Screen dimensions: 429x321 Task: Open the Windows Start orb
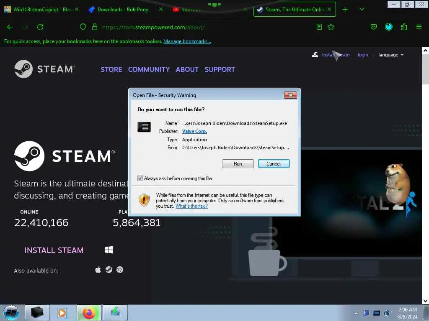pyautogui.click(x=11, y=313)
